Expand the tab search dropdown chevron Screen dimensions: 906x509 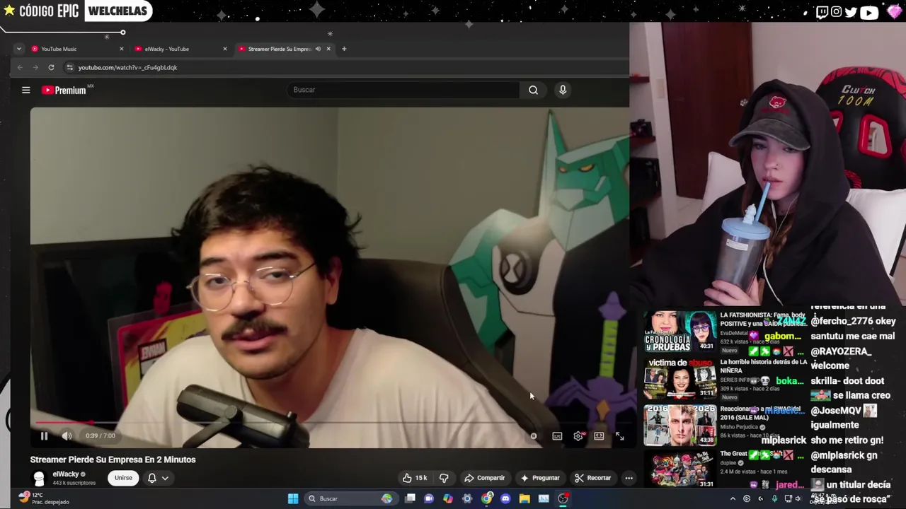pyautogui.click(x=18, y=49)
